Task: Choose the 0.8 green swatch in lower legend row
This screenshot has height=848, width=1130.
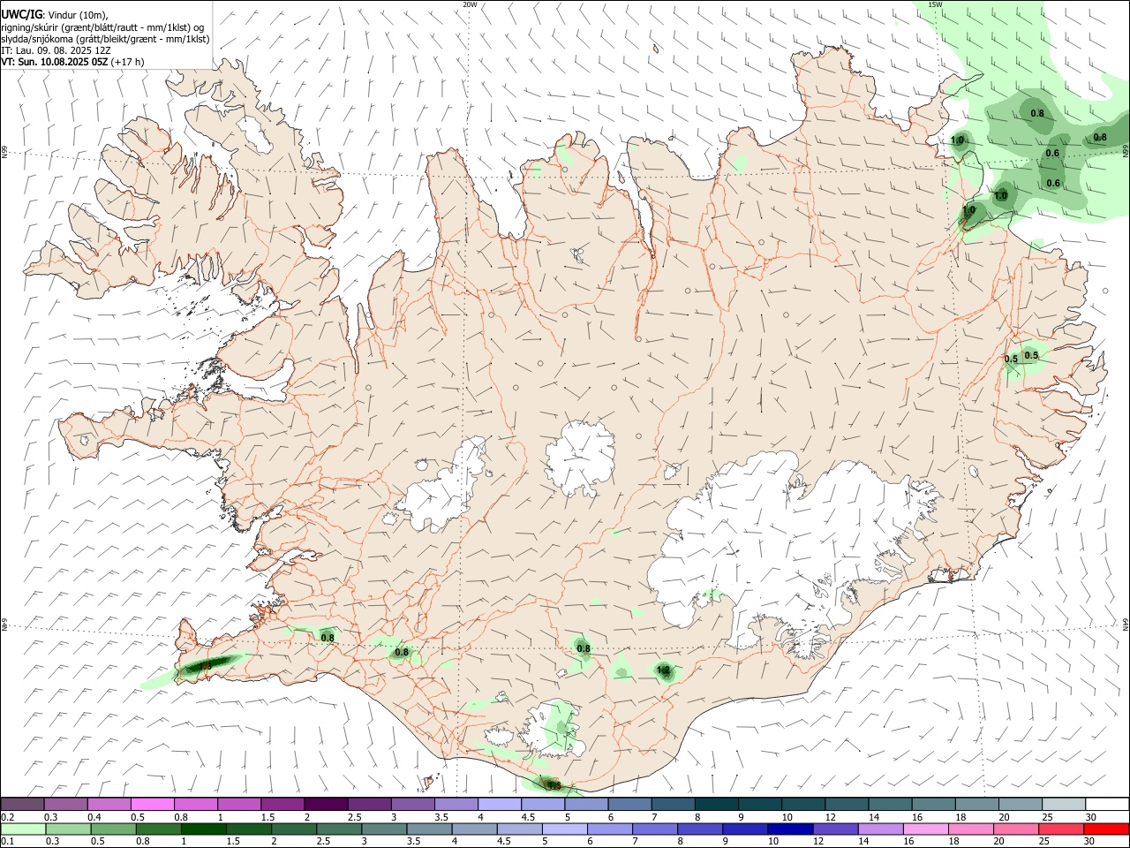Action: (158, 829)
